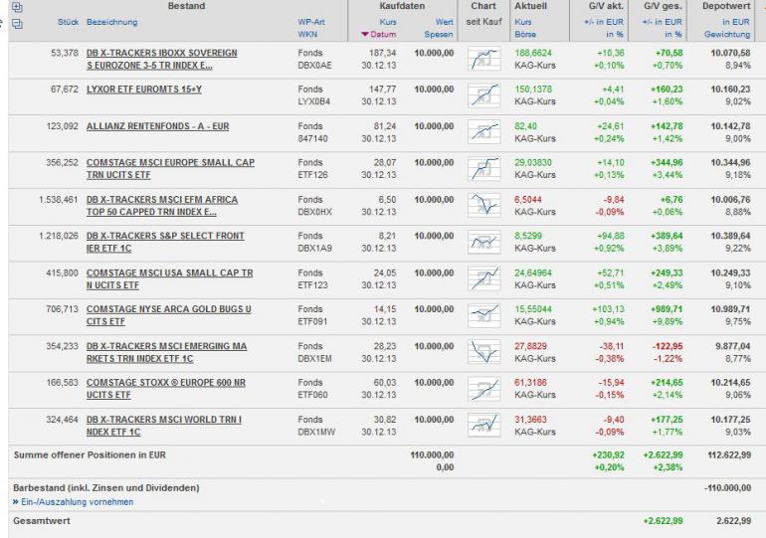This screenshot has height=538, width=766.
Task: Open Comstage MSCI Europe Small Cap link
Action: pyautogui.click(x=170, y=168)
